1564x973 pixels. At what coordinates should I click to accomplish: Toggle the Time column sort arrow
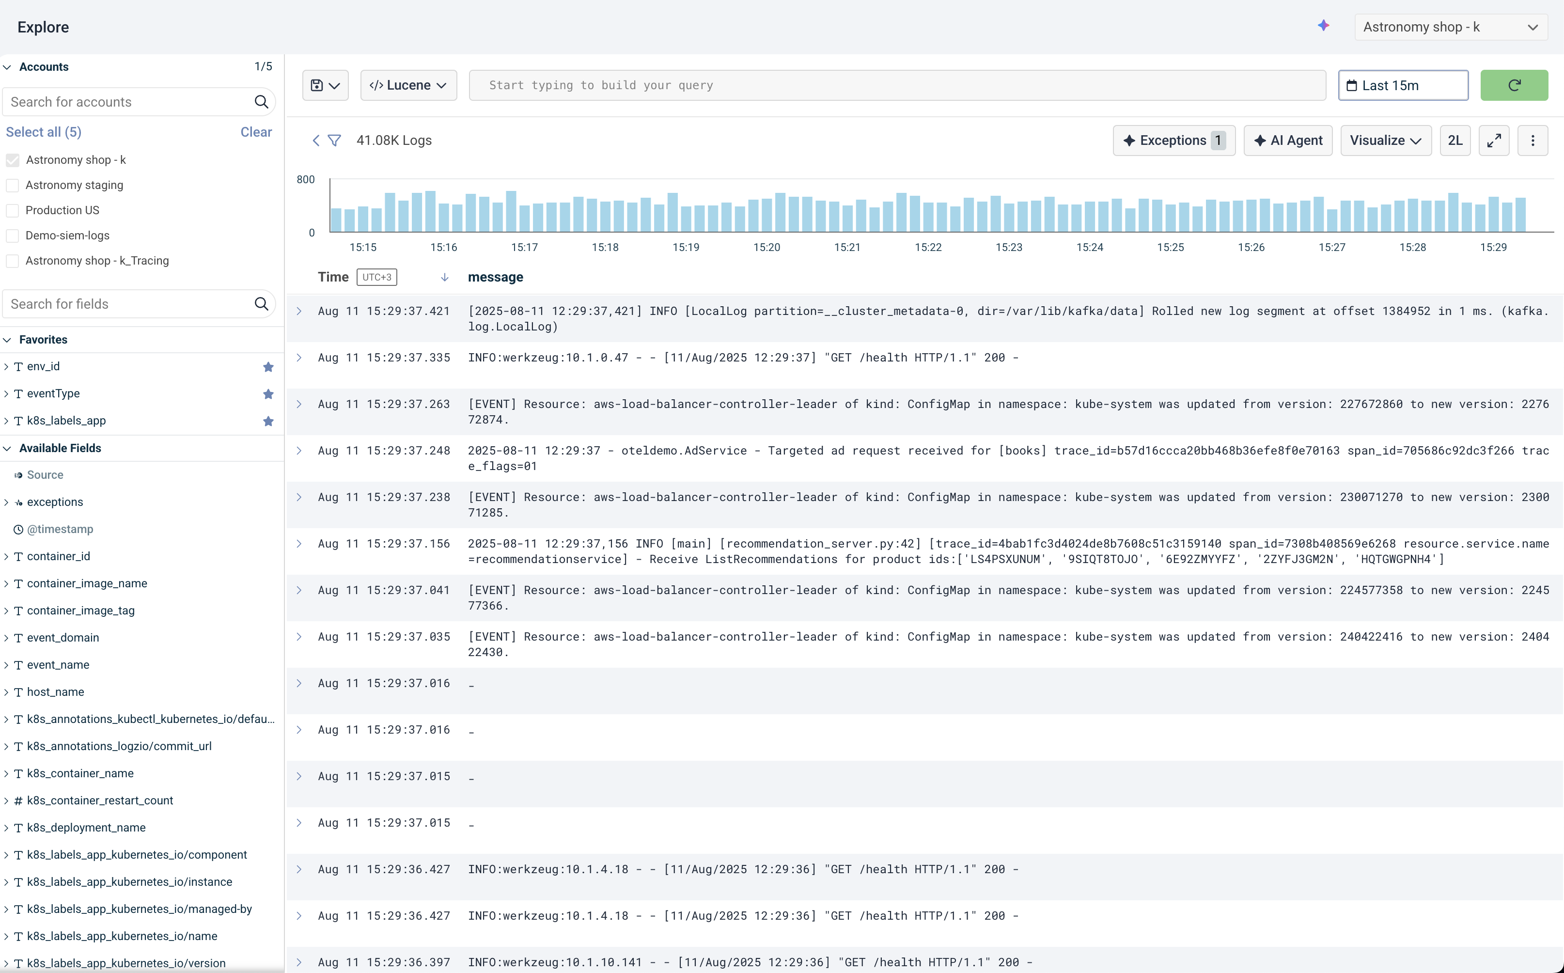click(x=445, y=277)
